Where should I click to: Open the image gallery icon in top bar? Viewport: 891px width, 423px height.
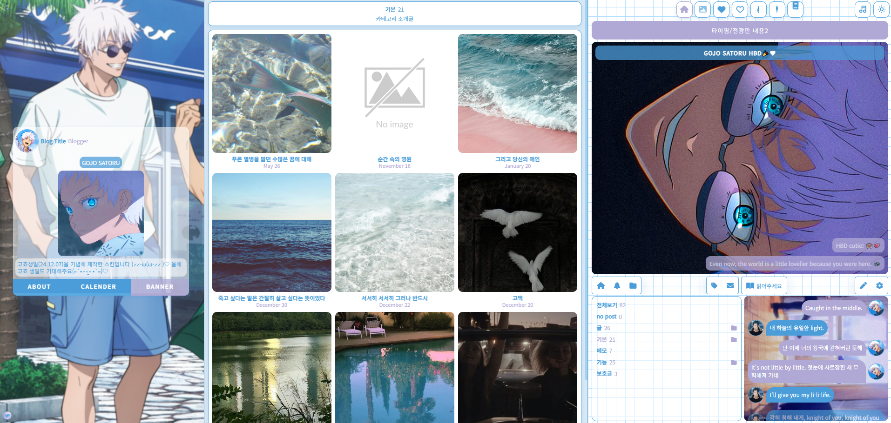(x=702, y=9)
